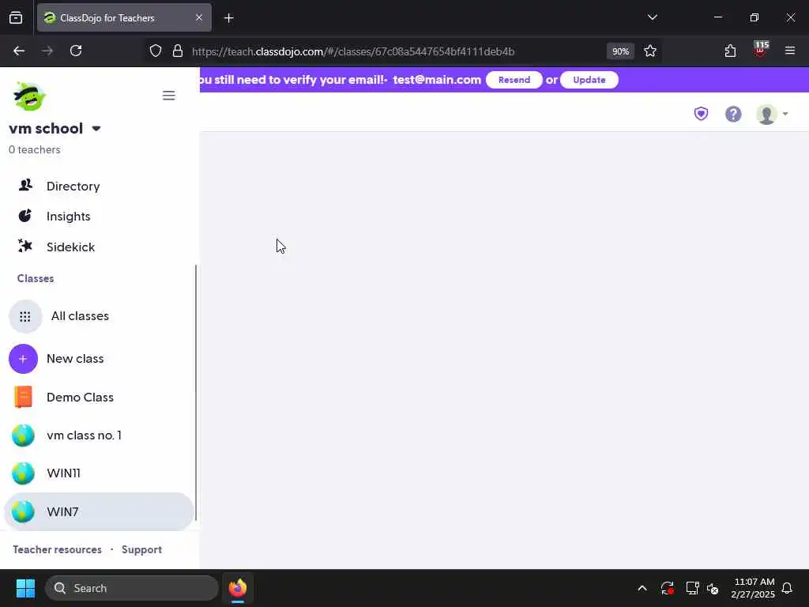Image resolution: width=809 pixels, height=607 pixels.
Task: Bookmark this page with star icon
Action: coord(650,51)
